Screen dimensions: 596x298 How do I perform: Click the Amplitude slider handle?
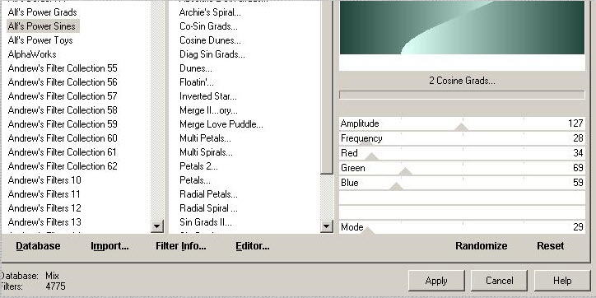pos(462,128)
